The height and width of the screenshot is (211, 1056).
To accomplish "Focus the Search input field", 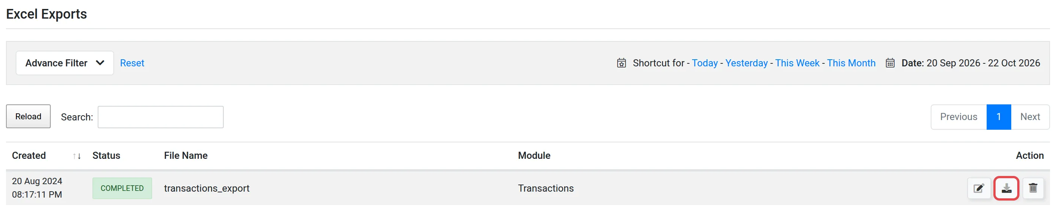I will (x=161, y=117).
